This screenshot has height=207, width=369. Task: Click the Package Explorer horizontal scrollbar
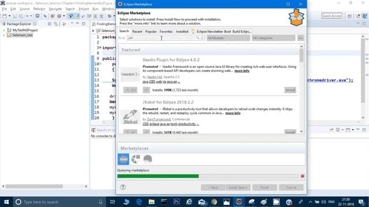pos(45,186)
